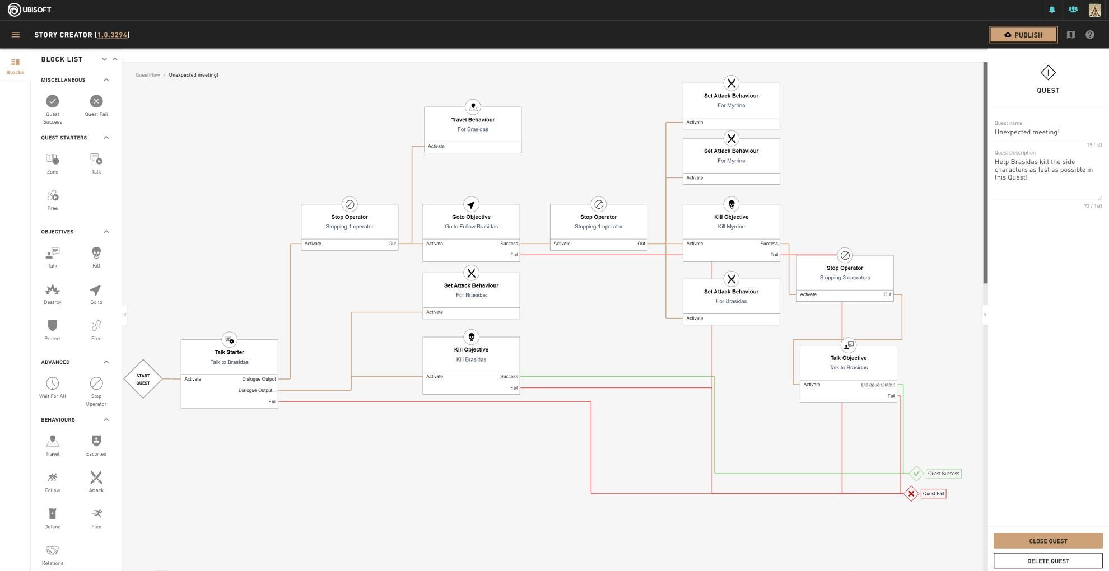Screen dimensions: 1109x571
Task: Collapse the Behaviours section
Action: tap(106, 420)
